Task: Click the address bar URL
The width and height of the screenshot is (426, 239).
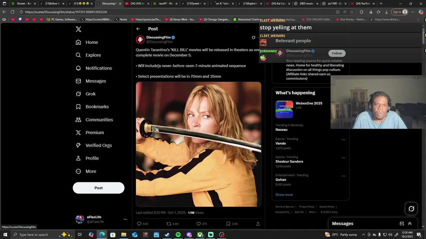Action: click(66, 12)
